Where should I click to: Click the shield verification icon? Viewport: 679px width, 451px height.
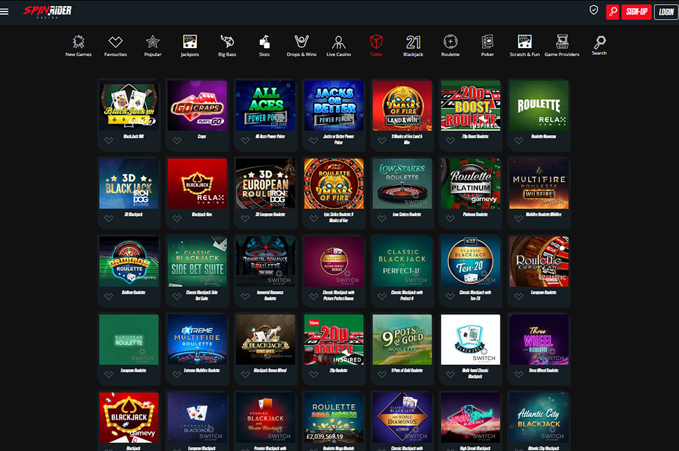tap(593, 11)
